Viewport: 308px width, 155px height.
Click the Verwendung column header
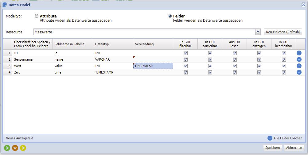coord(153,44)
